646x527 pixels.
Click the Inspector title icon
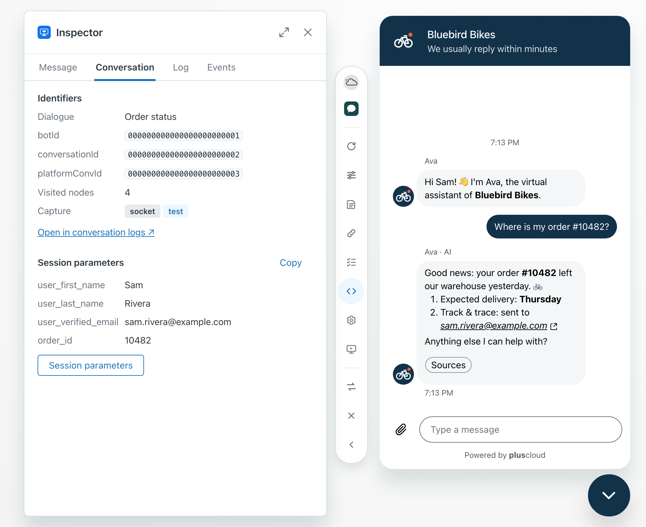44,32
